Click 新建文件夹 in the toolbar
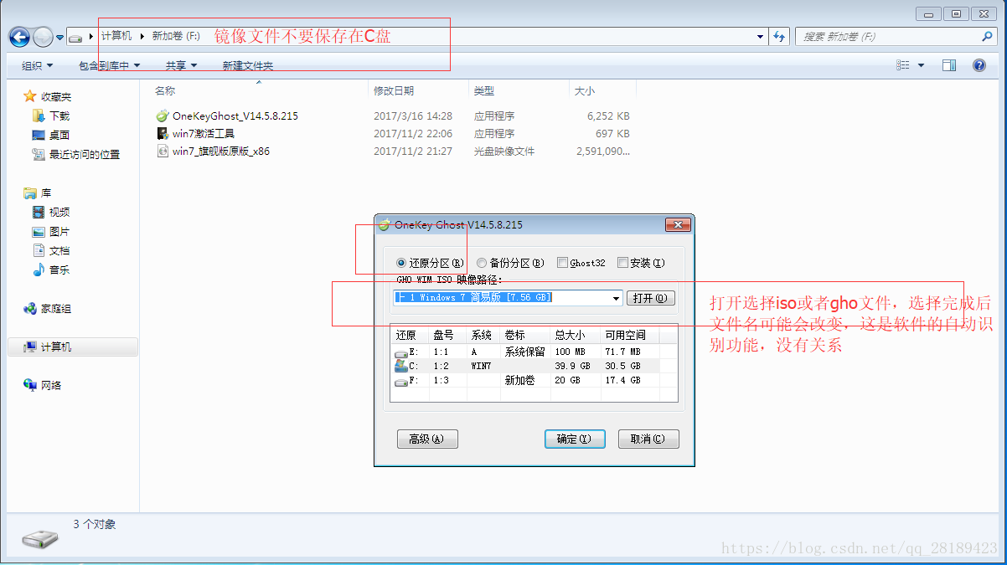 tap(247, 65)
